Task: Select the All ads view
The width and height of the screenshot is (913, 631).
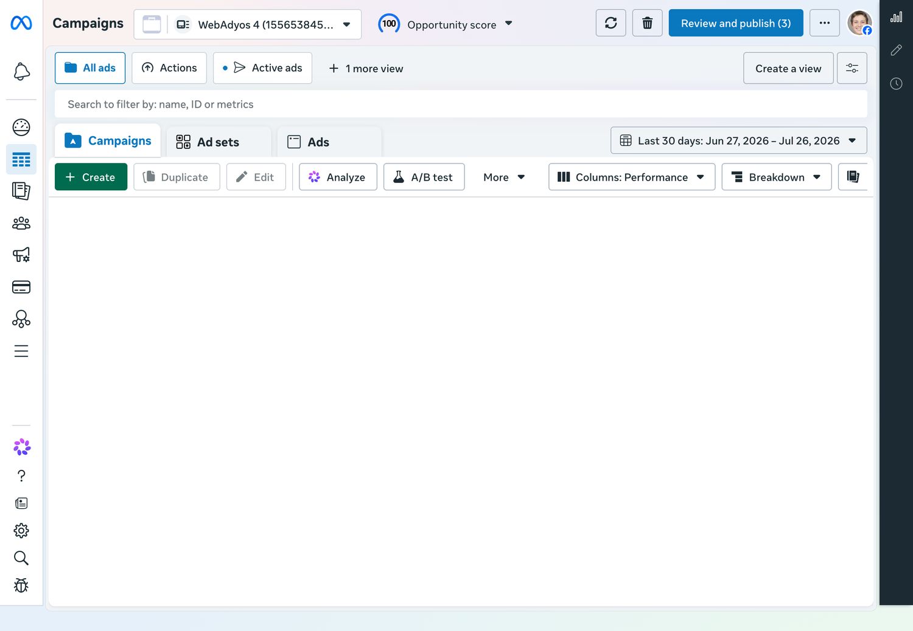Action: point(90,68)
